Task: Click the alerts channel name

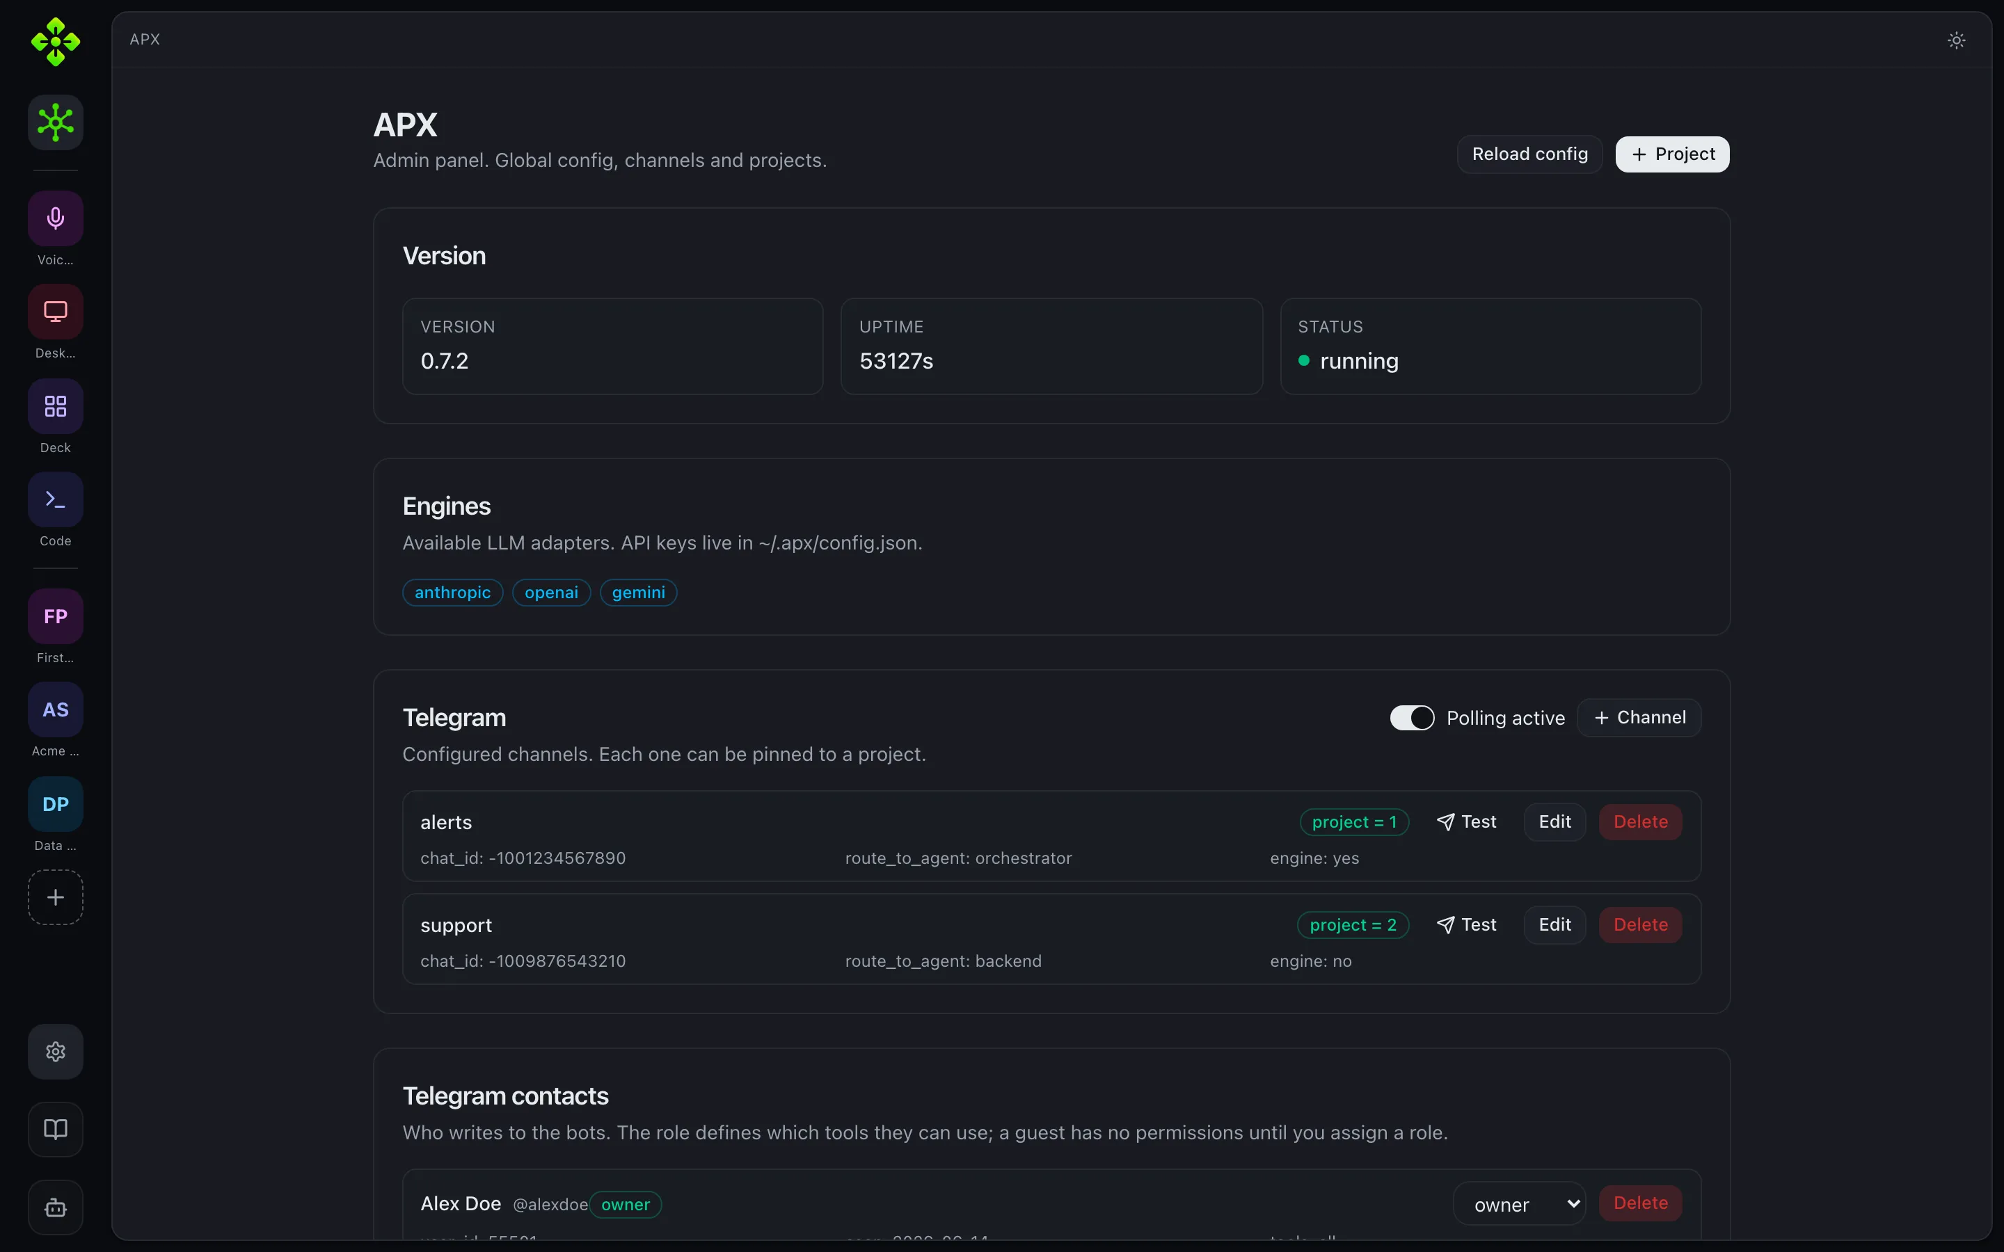Action: 446,822
